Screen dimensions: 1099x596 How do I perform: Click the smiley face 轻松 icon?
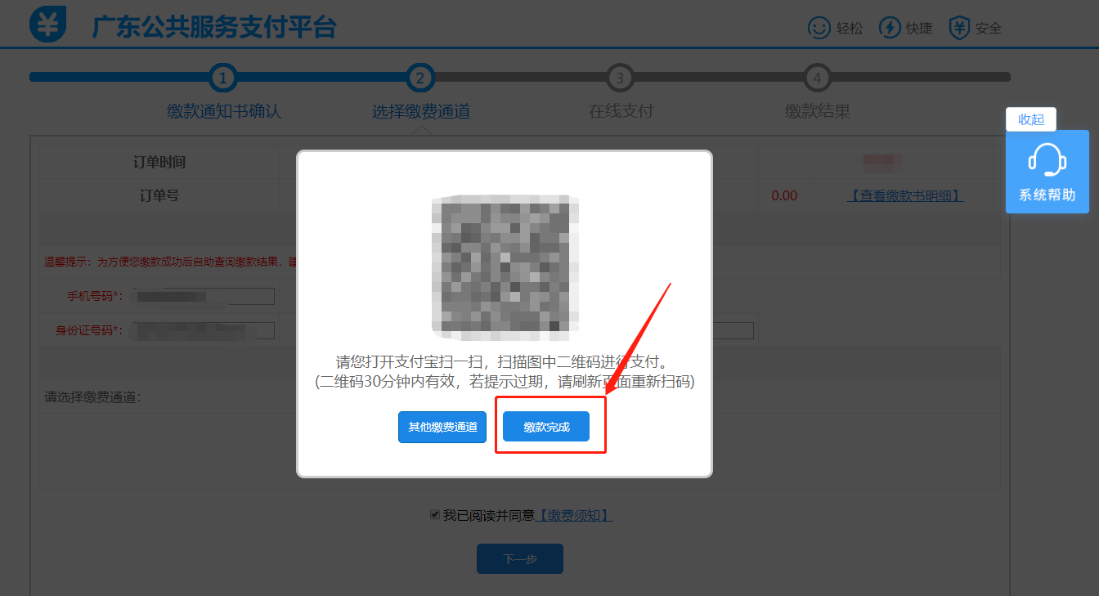(x=819, y=28)
